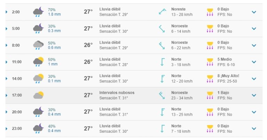Click the partly cloudy icon for 17:00
Screen dimensions: 267x140
click(x=38, y=95)
